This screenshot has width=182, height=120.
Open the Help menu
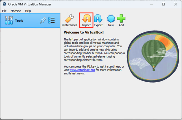[28, 11]
